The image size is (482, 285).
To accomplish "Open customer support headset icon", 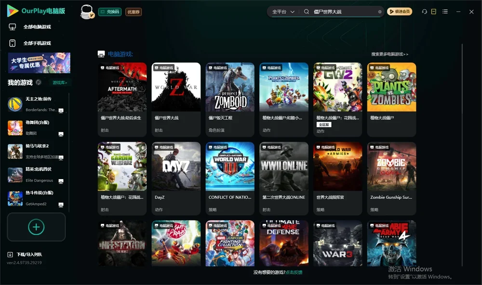I will click(x=424, y=12).
